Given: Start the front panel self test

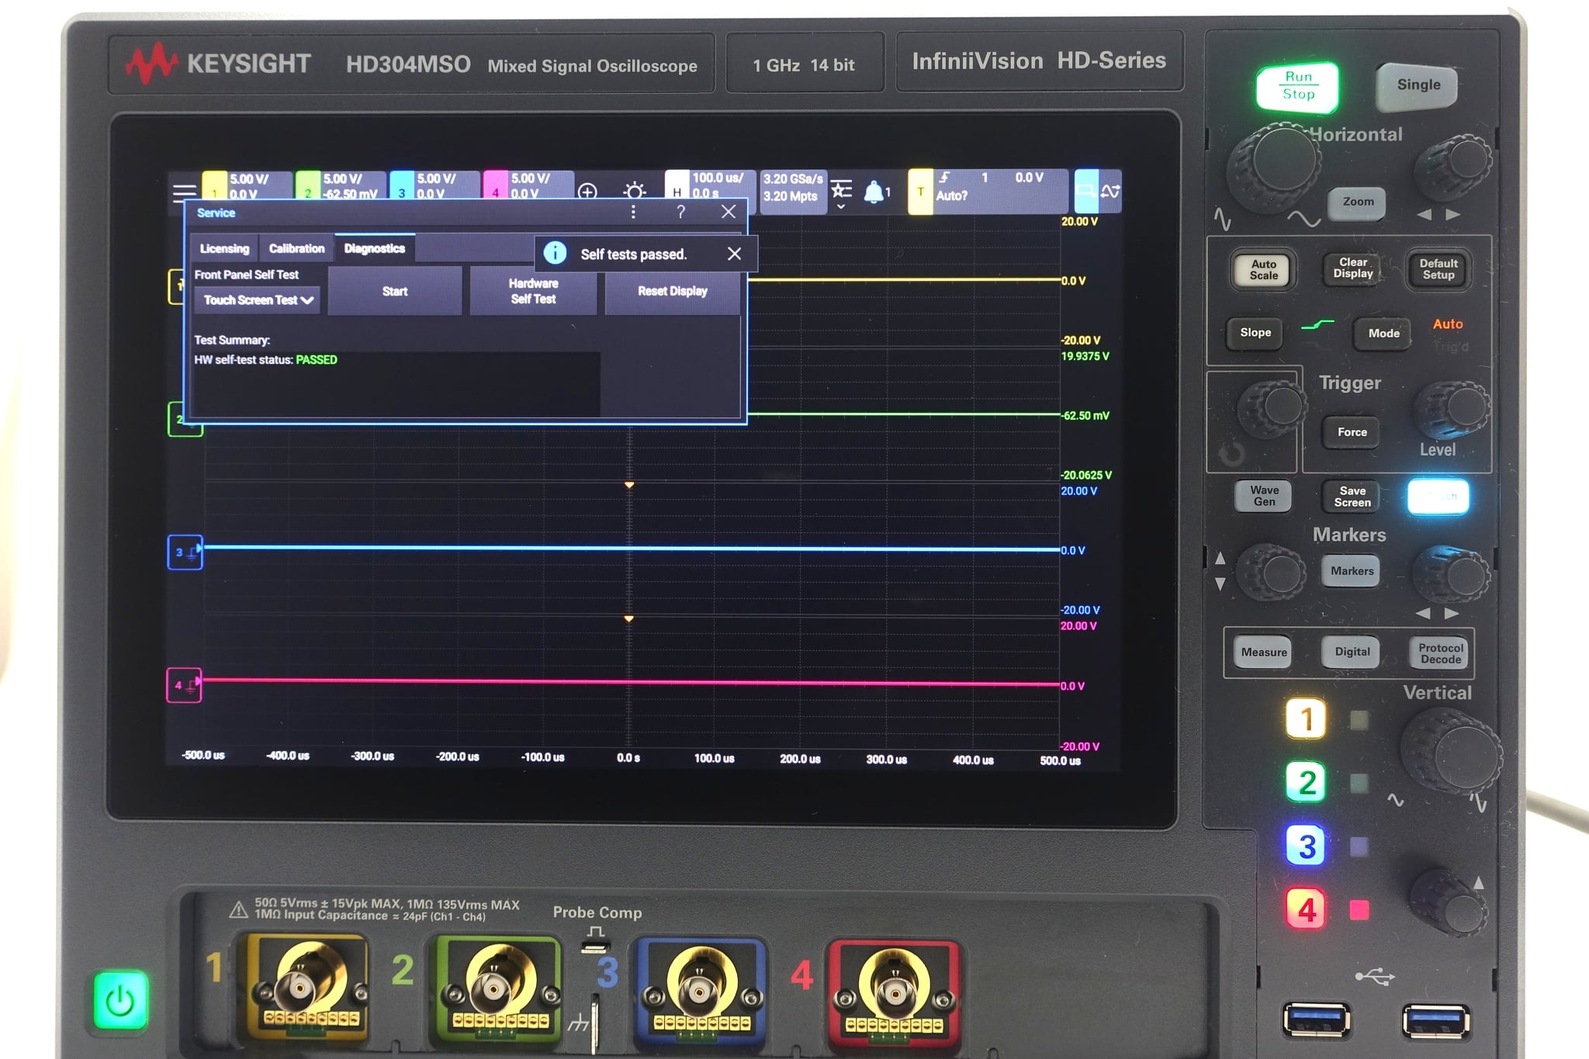Looking at the screenshot, I should 395,291.
